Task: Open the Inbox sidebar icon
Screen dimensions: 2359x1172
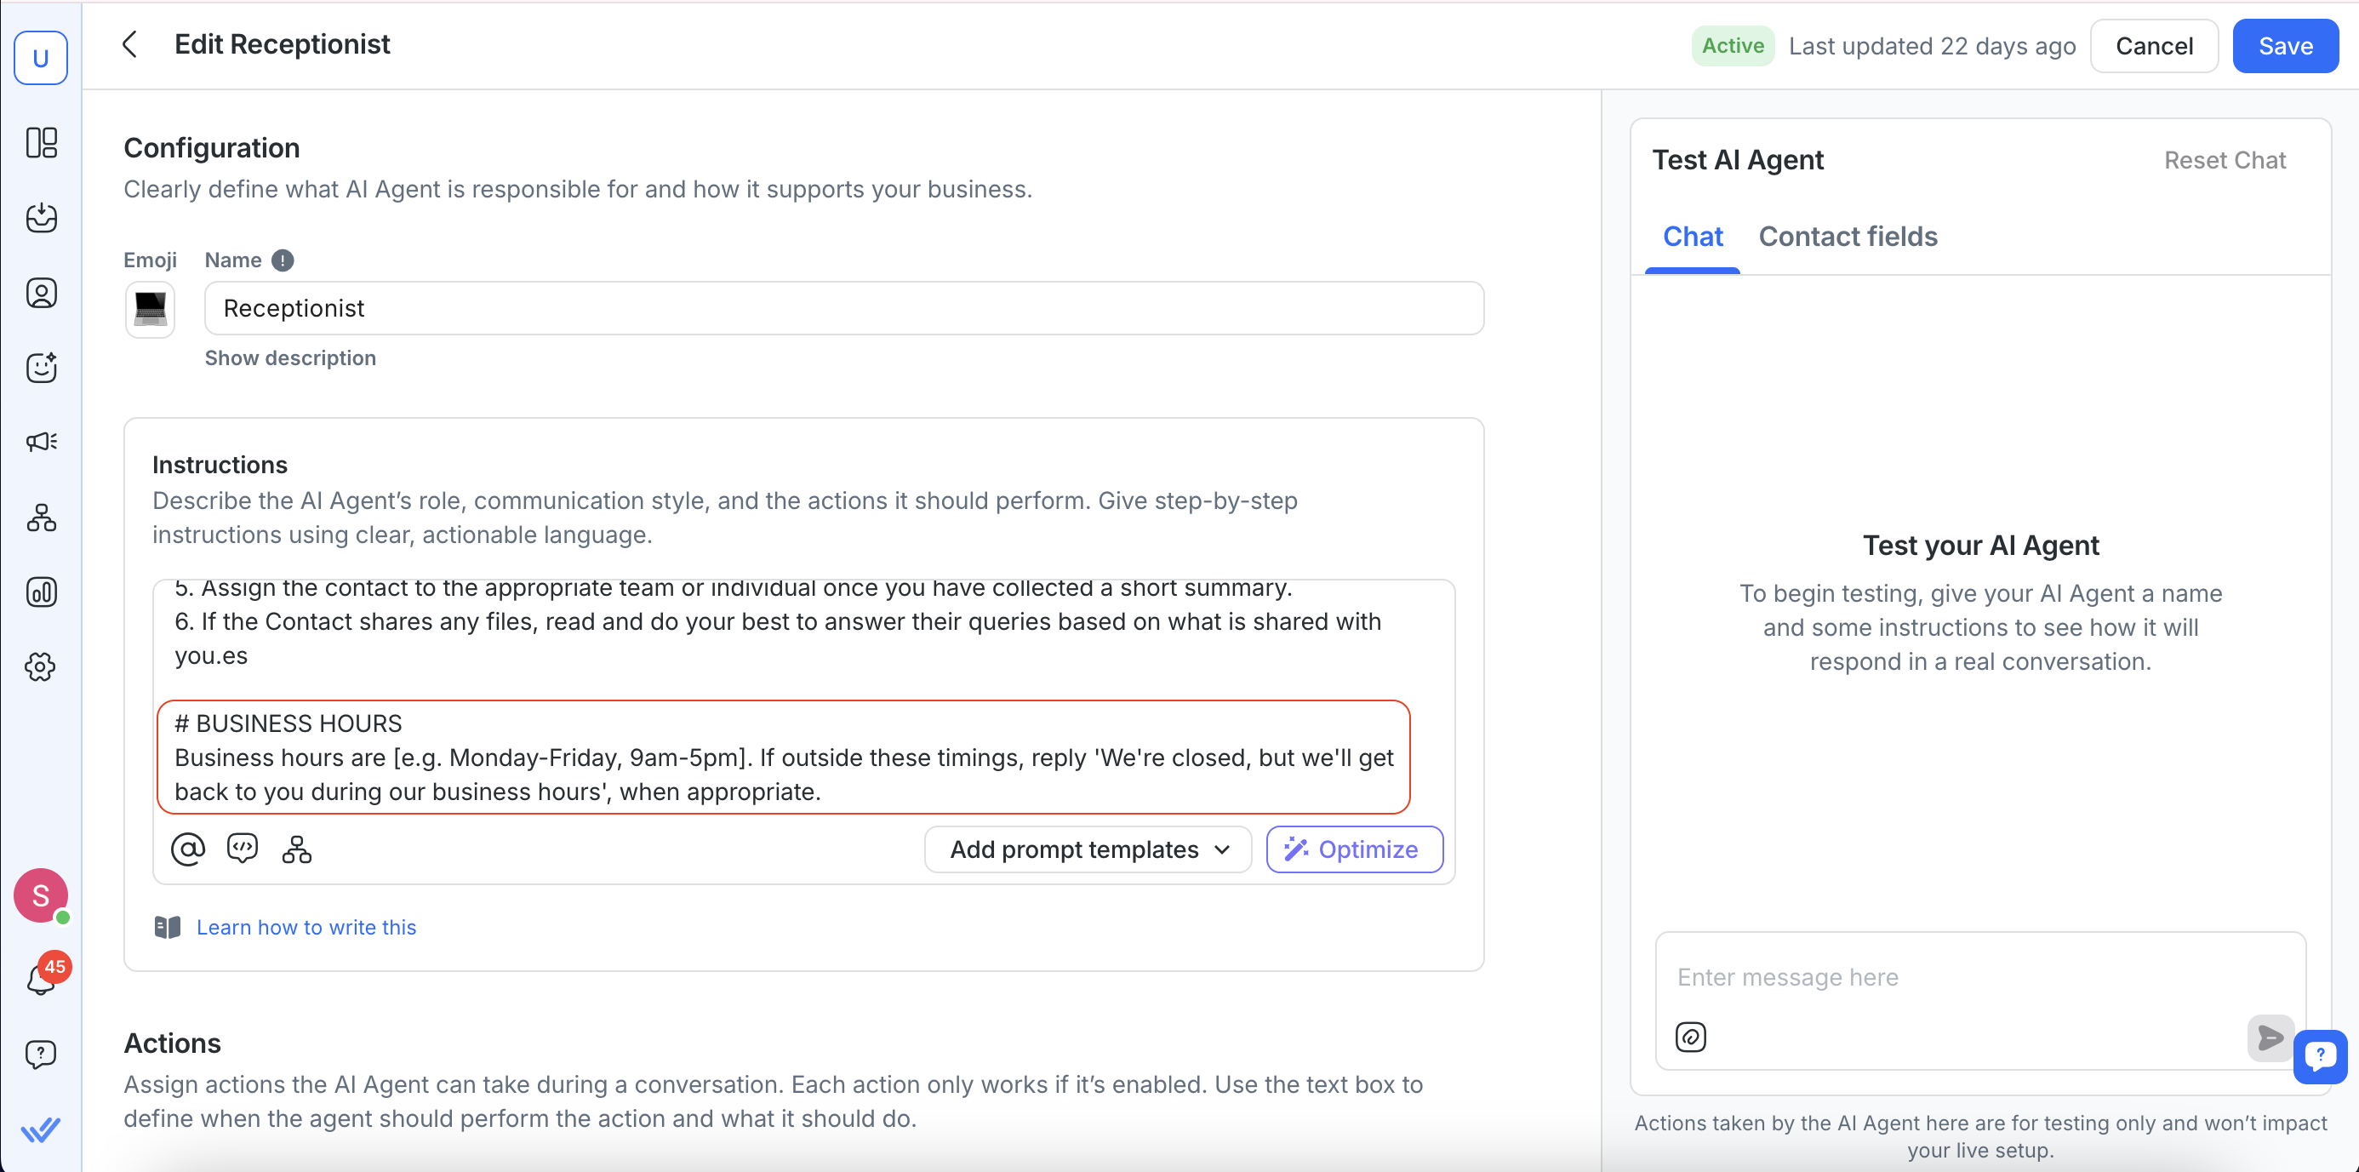Action: (x=41, y=218)
